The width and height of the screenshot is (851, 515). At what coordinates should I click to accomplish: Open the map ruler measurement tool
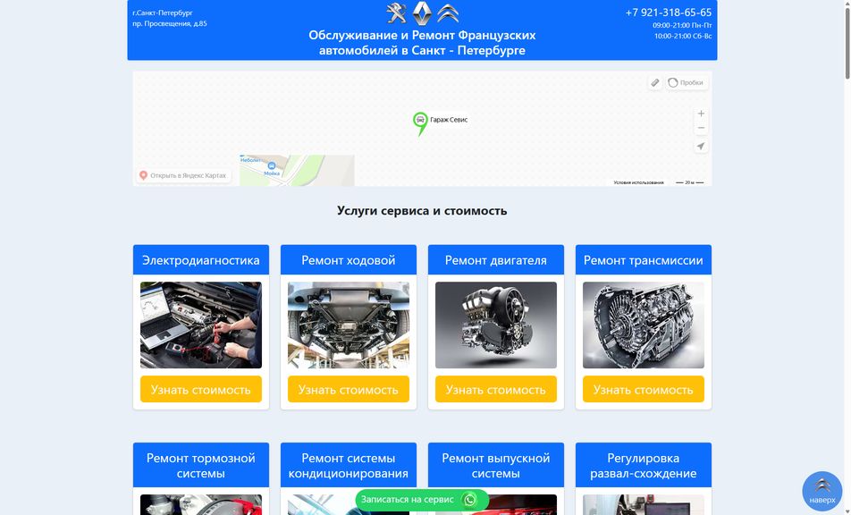pyautogui.click(x=655, y=82)
